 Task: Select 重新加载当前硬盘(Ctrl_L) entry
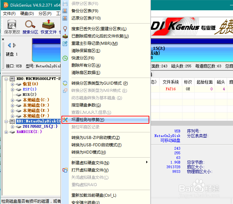click(x=94, y=195)
